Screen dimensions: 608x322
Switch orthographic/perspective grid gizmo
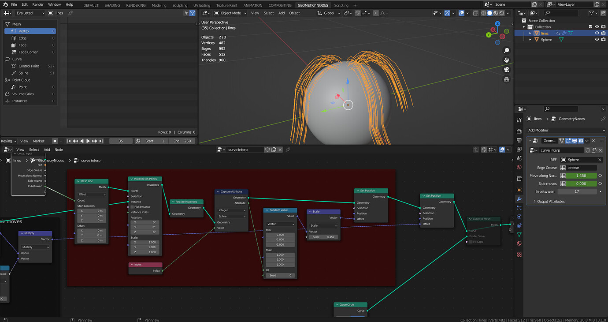coord(507,79)
